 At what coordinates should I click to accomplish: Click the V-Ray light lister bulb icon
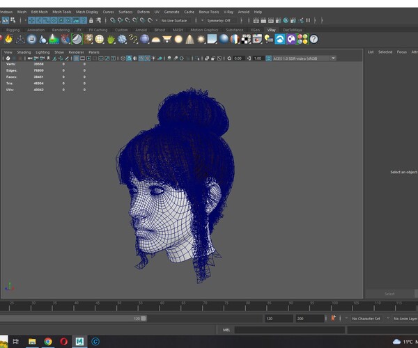click(268, 39)
